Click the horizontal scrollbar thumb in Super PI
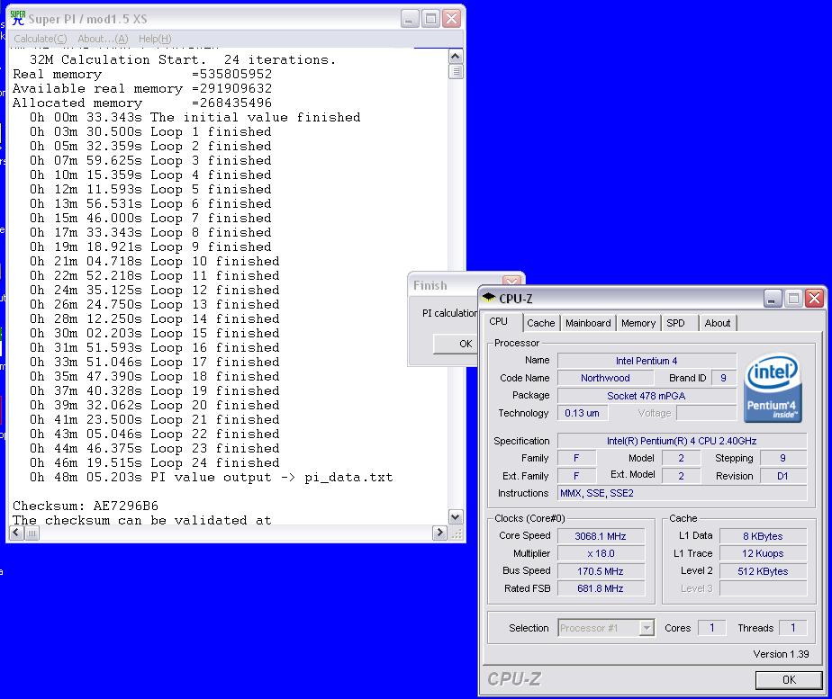832x699 pixels. coord(32,533)
